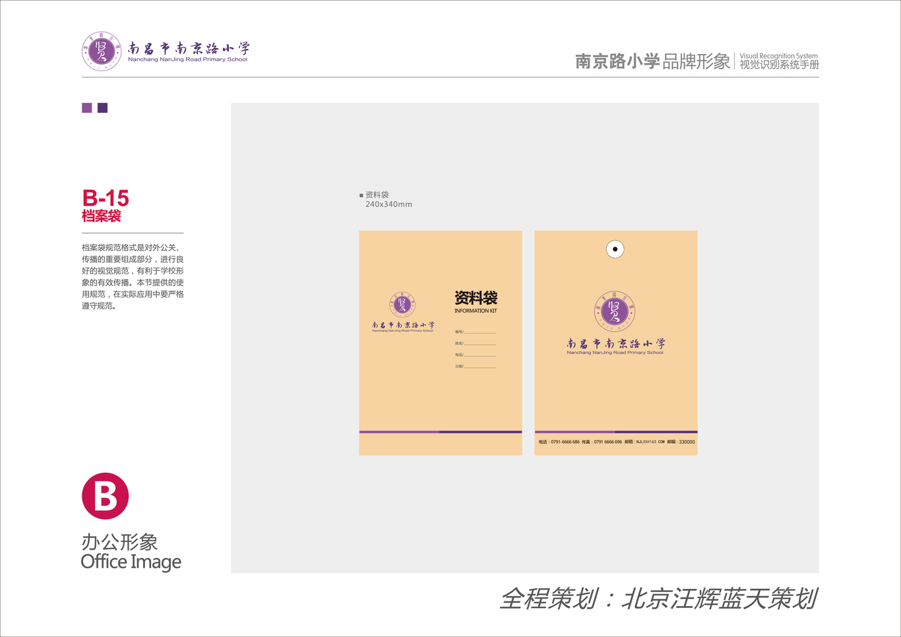Click the front-side 资料袋 envelope mockup

point(441,343)
